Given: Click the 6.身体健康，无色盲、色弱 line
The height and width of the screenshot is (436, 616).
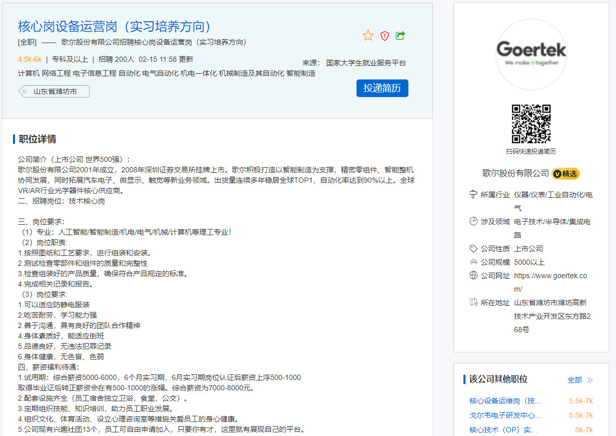Looking at the screenshot, I should (61, 357).
